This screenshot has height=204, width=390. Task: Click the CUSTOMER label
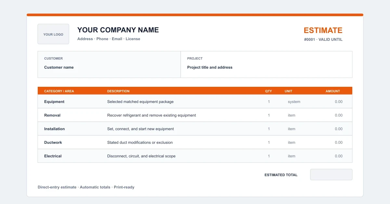point(53,59)
